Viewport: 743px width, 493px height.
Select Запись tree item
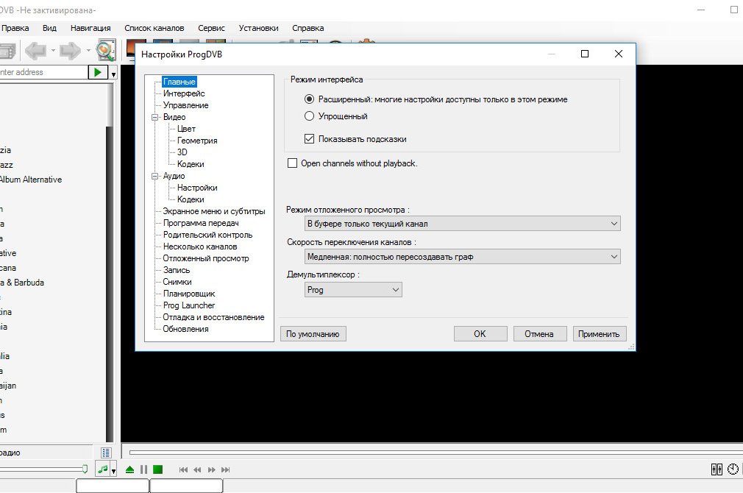[177, 270]
